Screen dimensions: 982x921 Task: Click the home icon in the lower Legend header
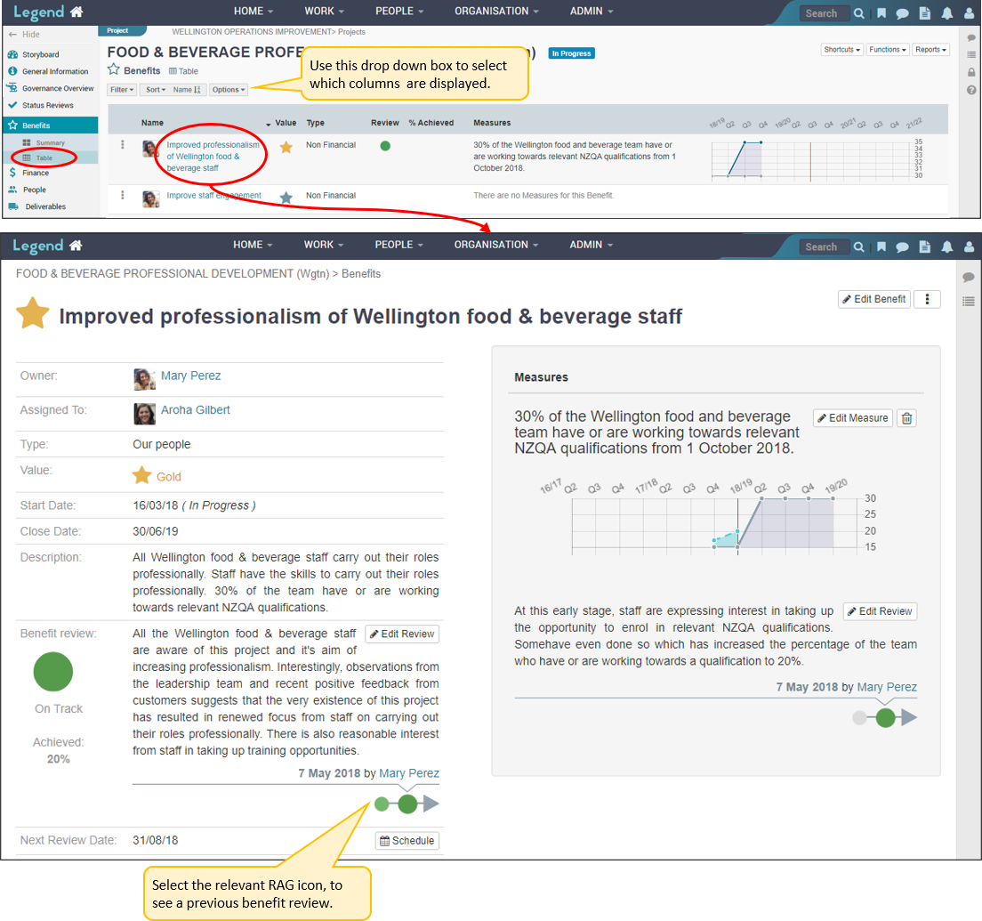[76, 245]
